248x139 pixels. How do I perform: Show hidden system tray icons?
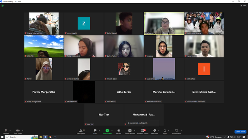pos(225,137)
